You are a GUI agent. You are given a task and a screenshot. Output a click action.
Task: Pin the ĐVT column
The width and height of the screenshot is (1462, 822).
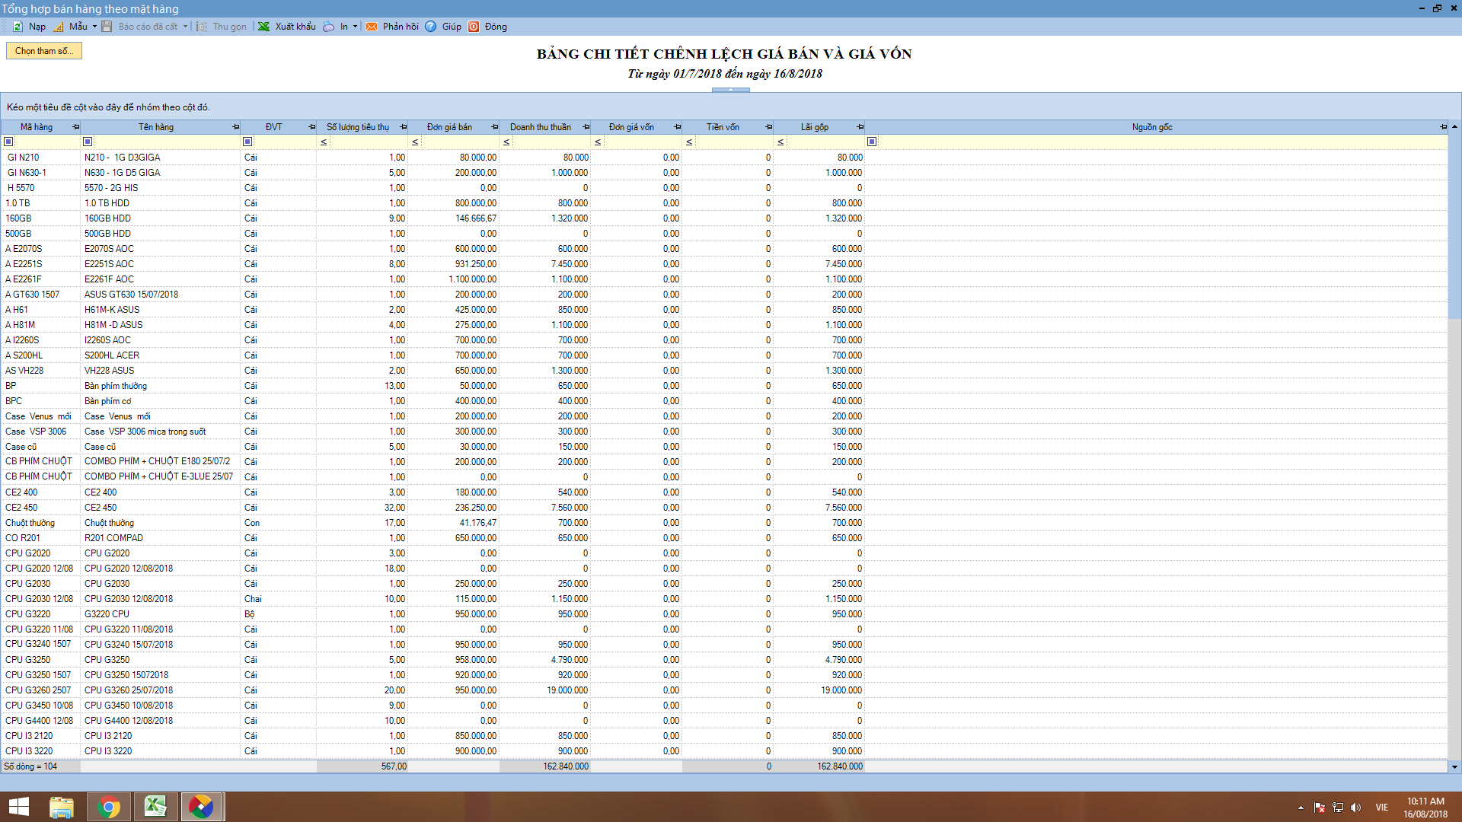tap(311, 127)
